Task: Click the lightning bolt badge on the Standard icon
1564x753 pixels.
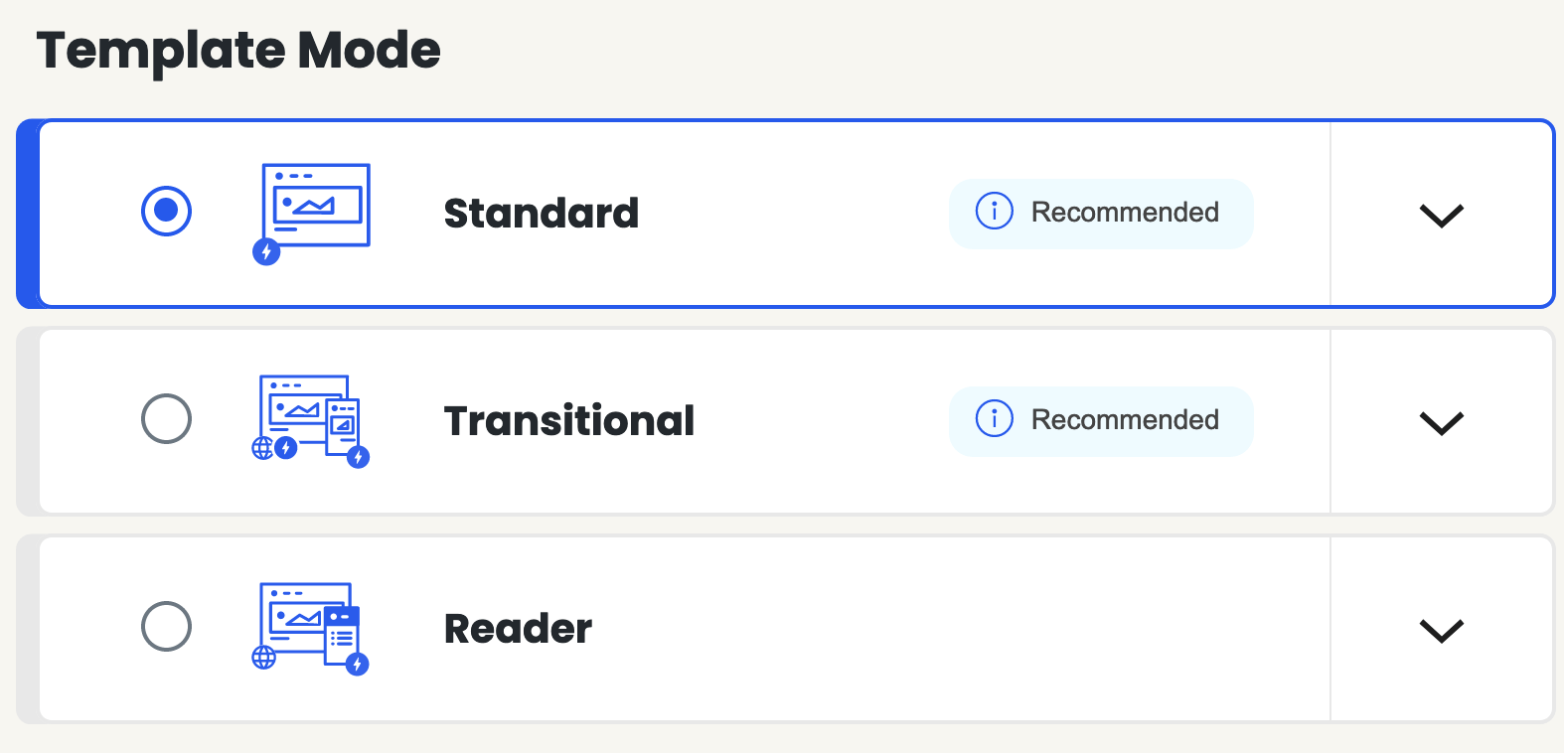Action: [266, 252]
